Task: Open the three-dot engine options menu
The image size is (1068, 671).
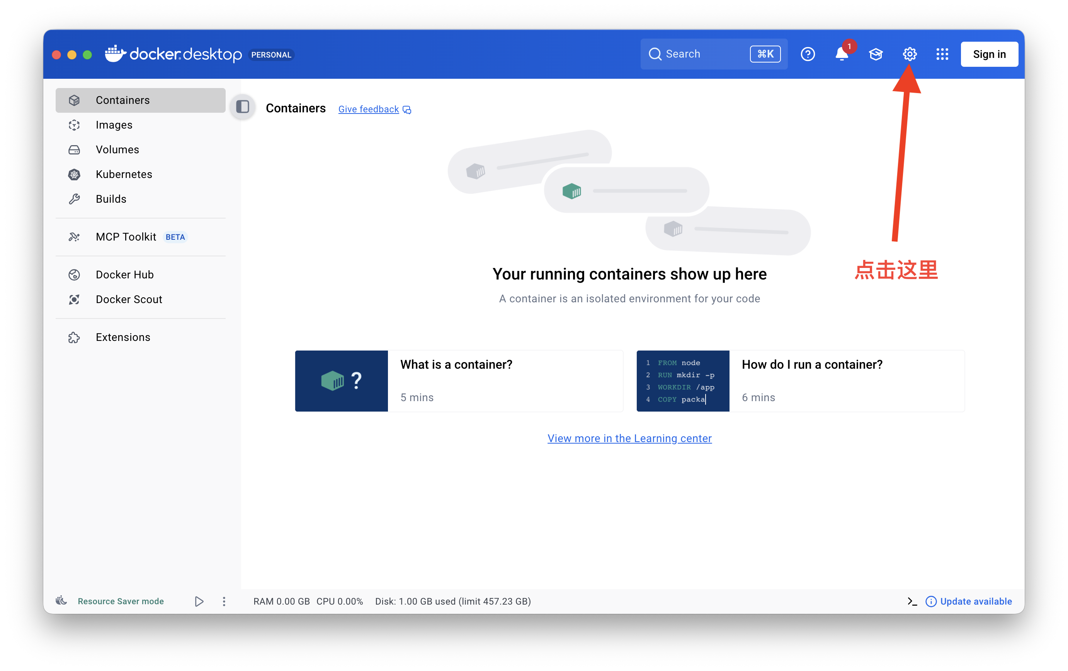Action: (x=224, y=602)
